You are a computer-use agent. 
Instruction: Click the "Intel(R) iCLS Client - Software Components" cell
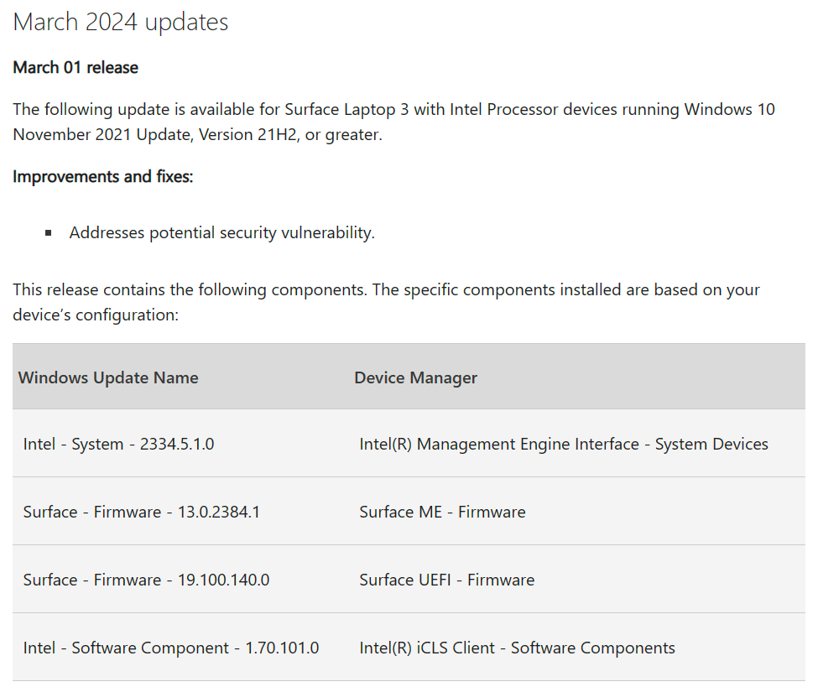pyautogui.click(x=517, y=648)
